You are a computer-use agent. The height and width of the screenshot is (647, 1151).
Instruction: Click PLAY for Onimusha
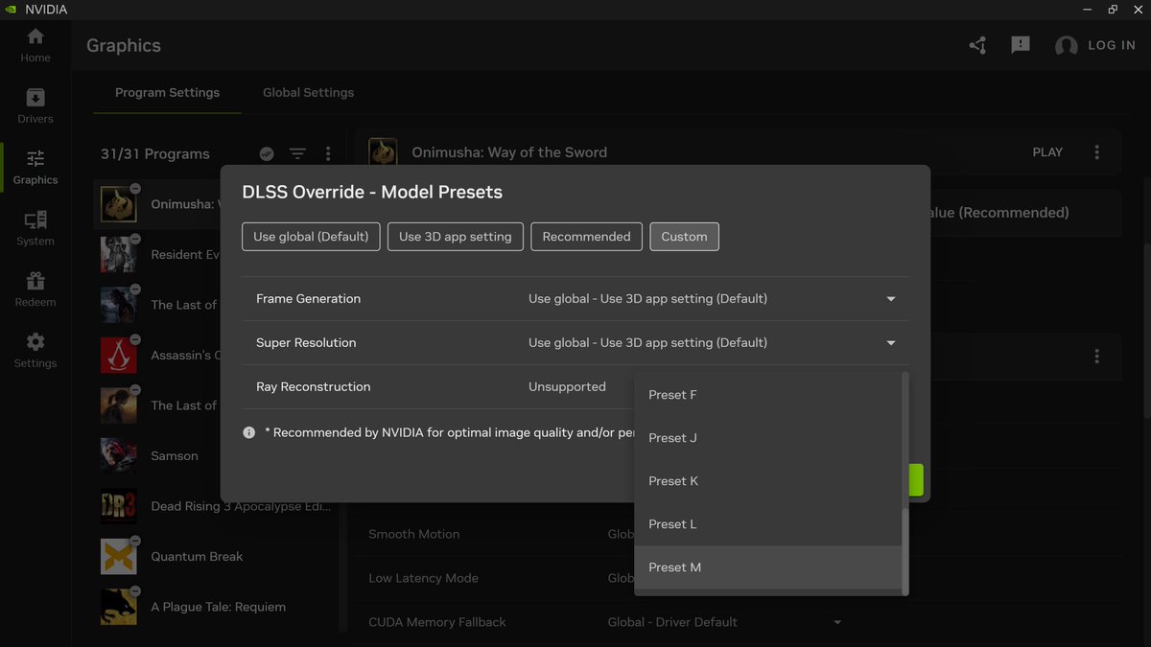click(1047, 152)
